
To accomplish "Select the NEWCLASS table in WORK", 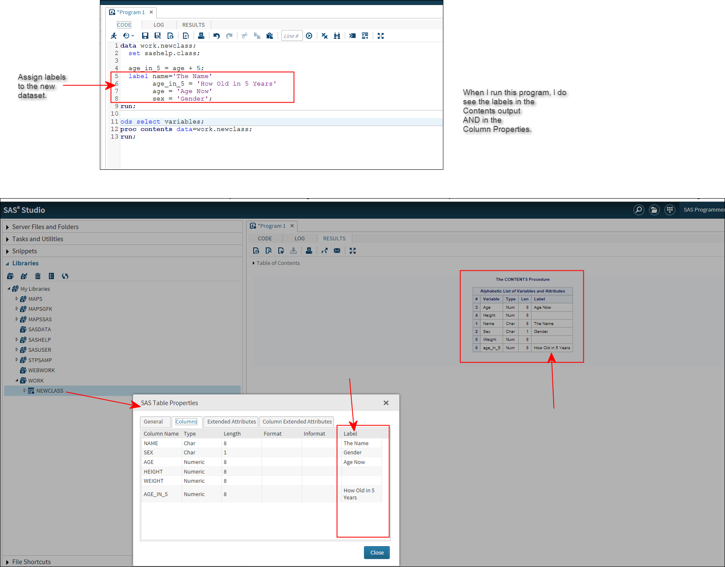I will pyautogui.click(x=50, y=391).
